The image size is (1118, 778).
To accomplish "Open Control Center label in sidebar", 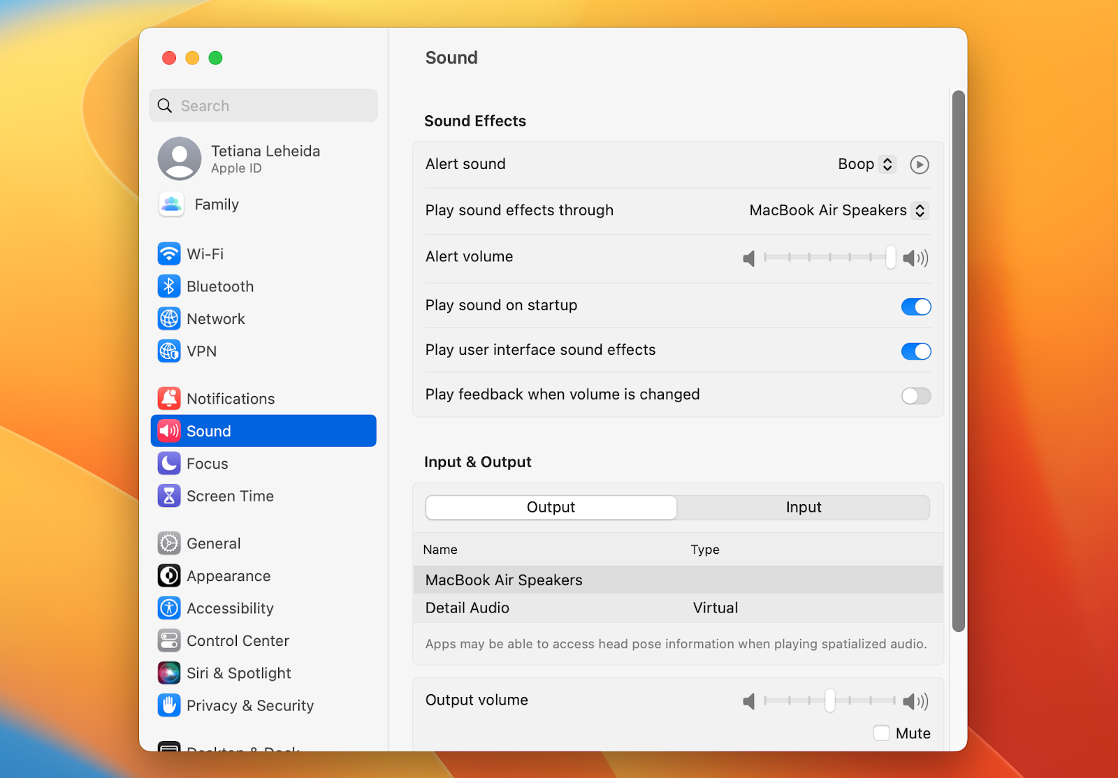I will tap(238, 641).
